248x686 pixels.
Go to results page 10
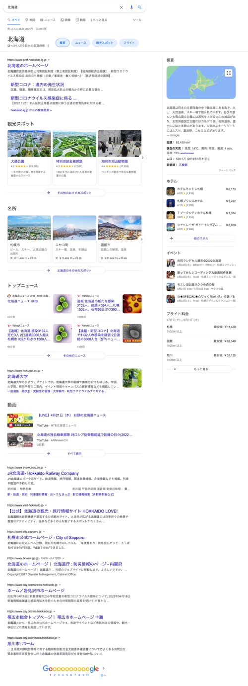tap(87, 675)
